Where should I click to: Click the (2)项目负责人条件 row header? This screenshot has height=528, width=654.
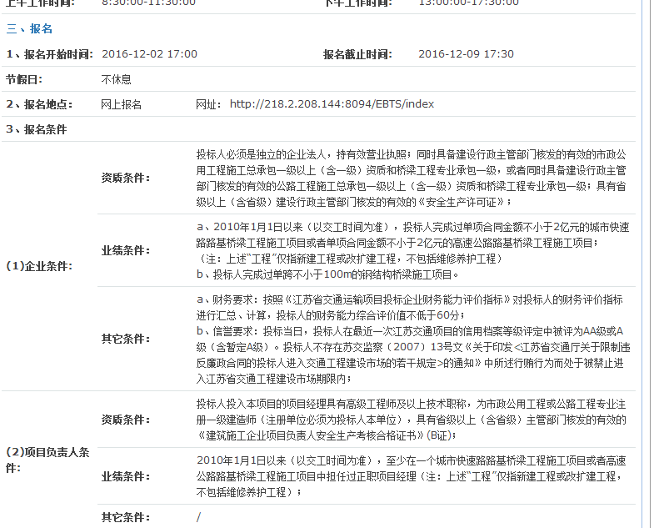click(47, 459)
